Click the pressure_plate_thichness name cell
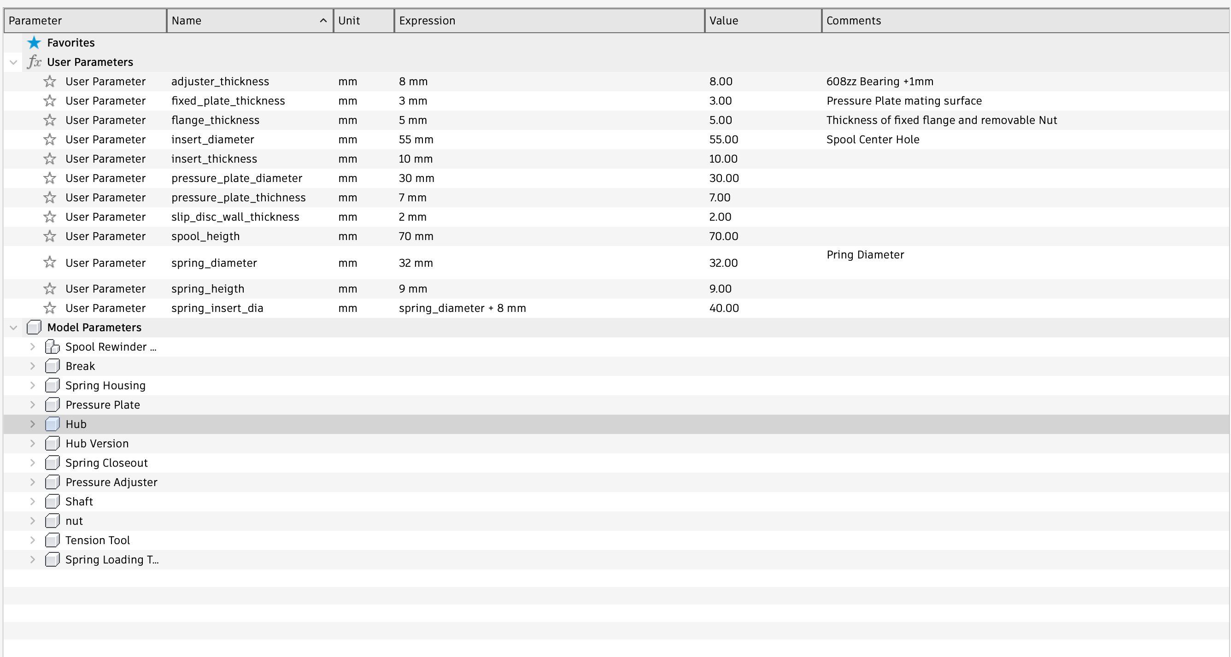This screenshot has height=657, width=1231. coord(250,197)
